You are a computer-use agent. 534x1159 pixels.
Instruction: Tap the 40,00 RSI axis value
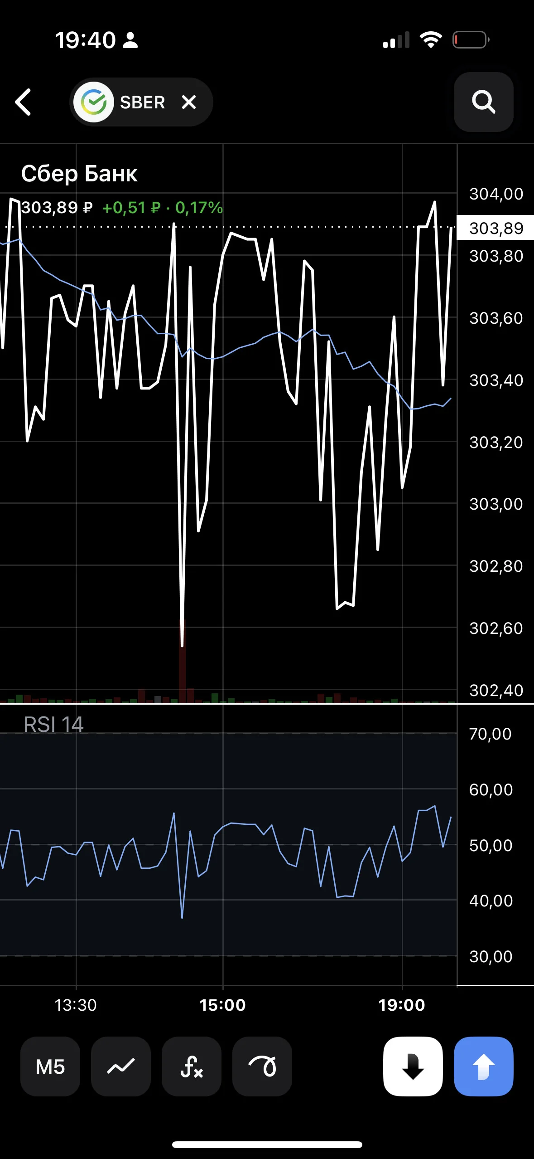(x=491, y=901)
